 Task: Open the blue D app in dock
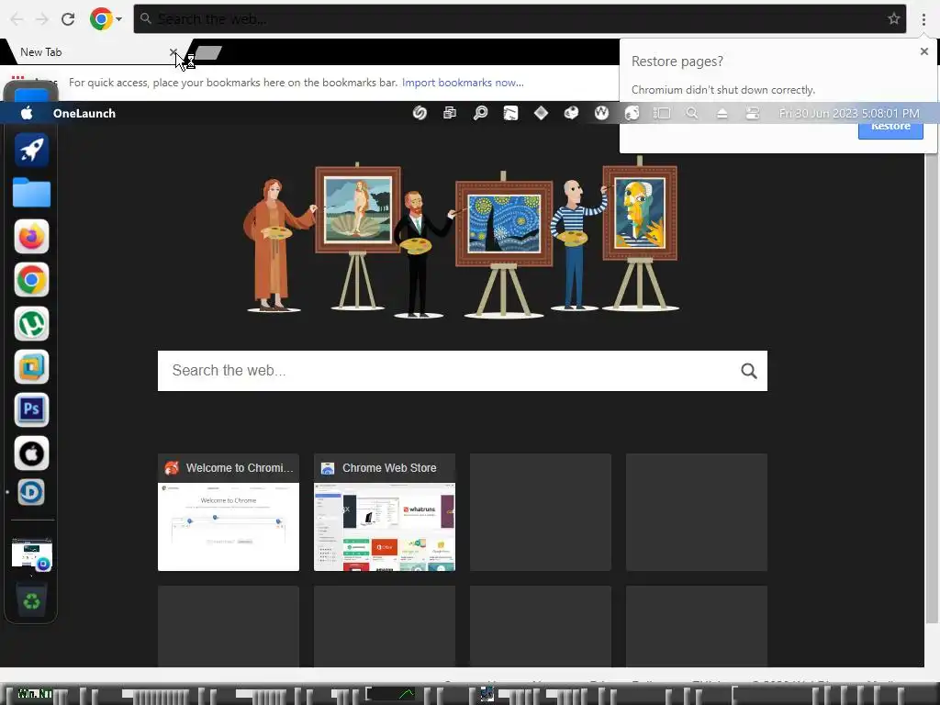click(x=30, y=492)
